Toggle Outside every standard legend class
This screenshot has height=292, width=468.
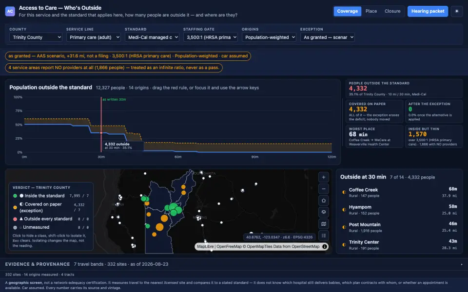click(51, 219)
